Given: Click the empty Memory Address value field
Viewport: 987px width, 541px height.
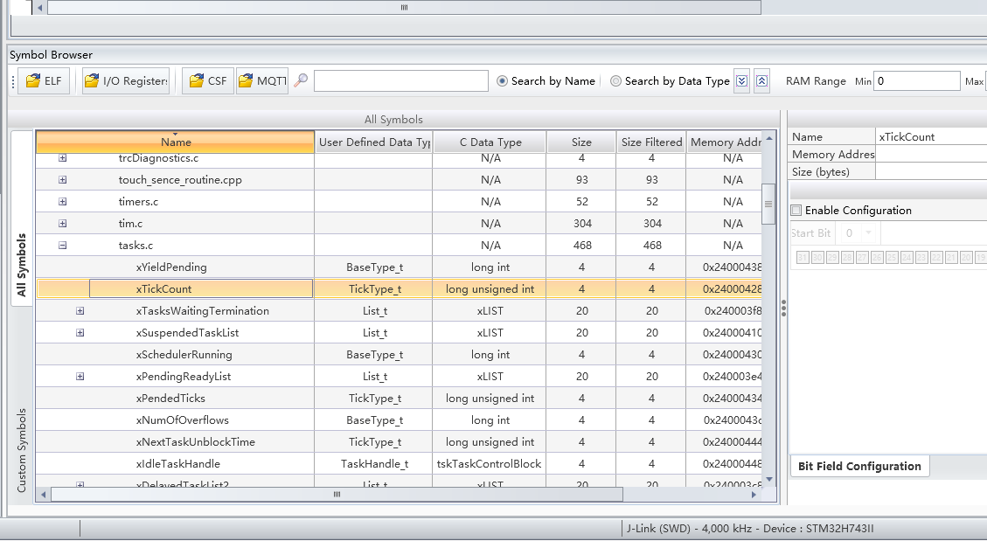Looking at the screenshot, I should point(932,154).
